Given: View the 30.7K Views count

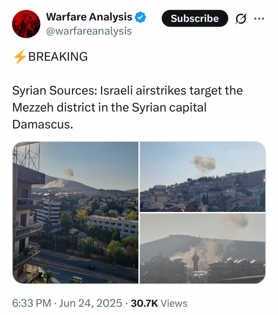Looking at the screenshot, I should tap(158, 303).
